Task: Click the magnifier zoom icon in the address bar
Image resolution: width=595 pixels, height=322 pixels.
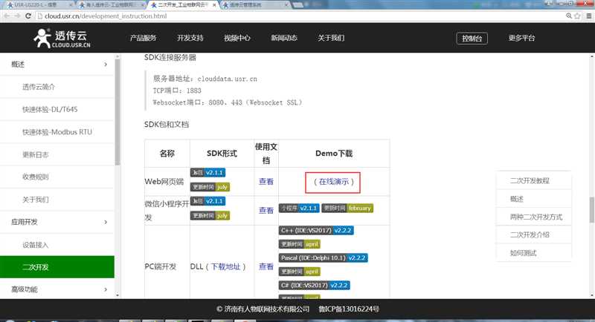Action: (569, 16)
